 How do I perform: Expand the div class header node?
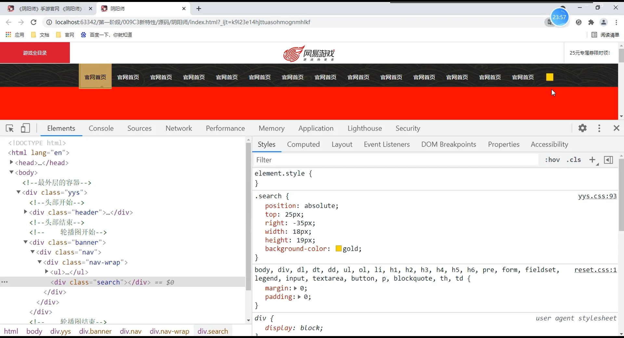click(x=26, y=212)
